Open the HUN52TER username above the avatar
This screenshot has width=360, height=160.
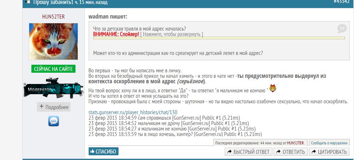[x=53, y=17]
